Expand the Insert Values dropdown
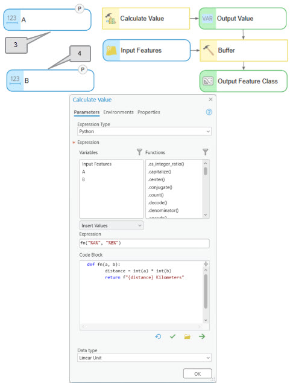This screenshot has height=383, width=293. (x=112, y=225)
